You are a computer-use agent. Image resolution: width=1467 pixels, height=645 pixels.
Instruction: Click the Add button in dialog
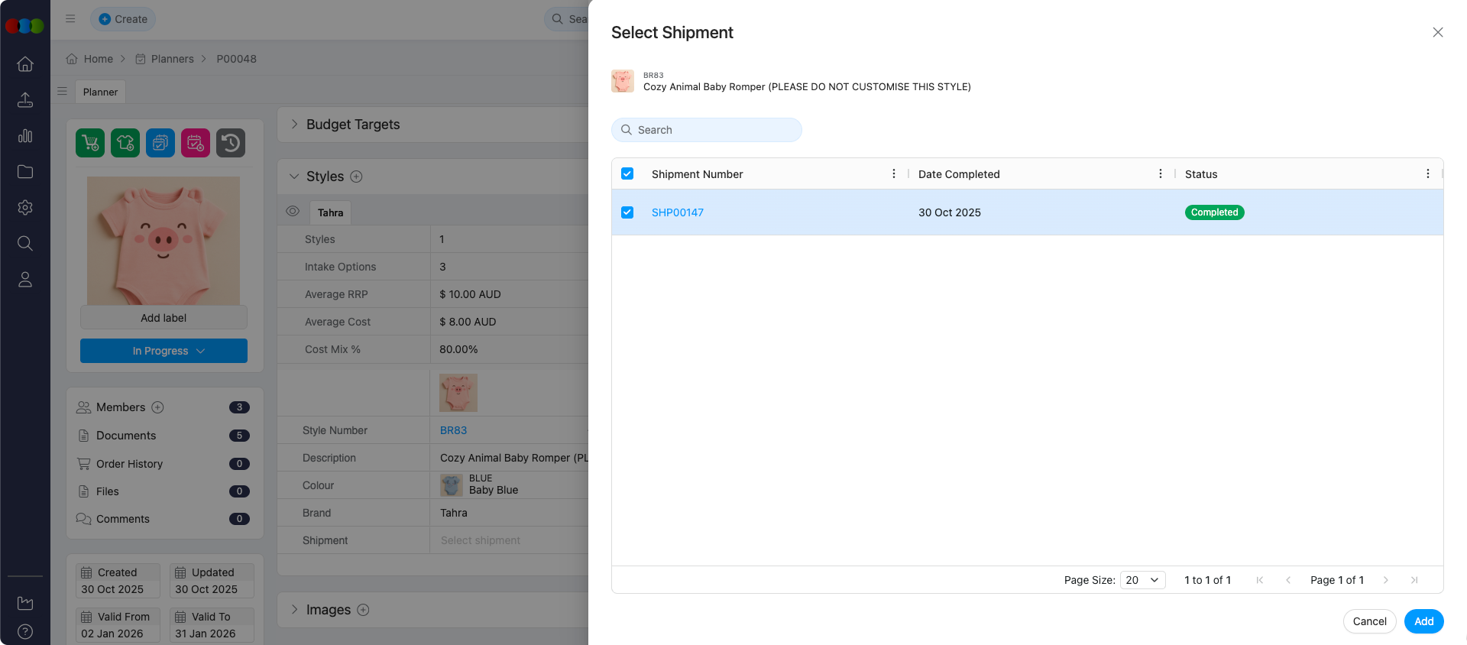pyautogui.click(x=1423, y=621)
